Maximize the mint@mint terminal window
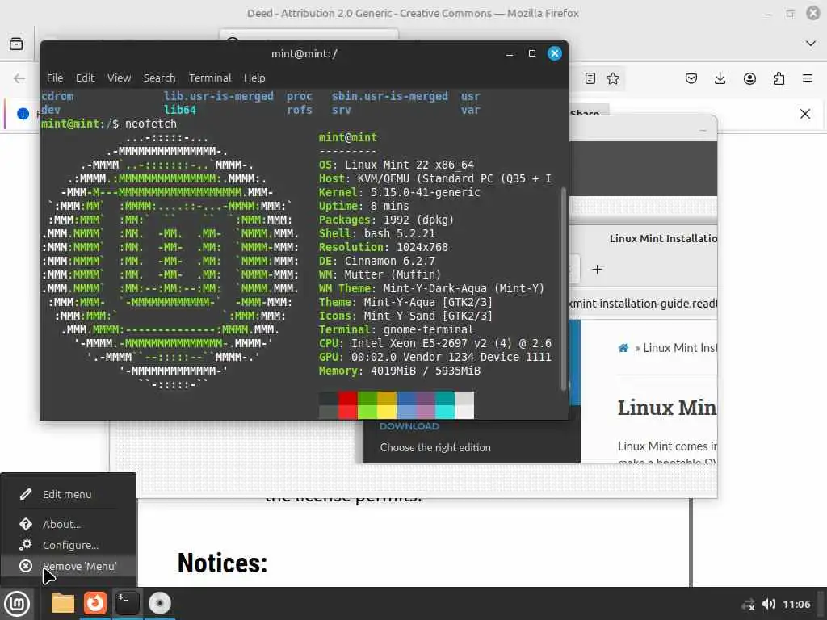This screenshot has height=620, width=827. click(x=532, y=54)
